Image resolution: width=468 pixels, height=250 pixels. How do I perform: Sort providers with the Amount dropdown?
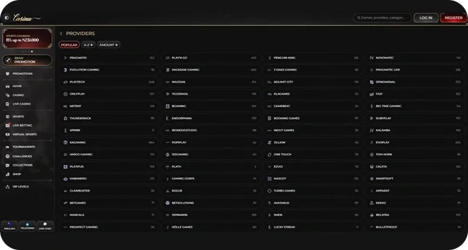(x=108, y=44)
